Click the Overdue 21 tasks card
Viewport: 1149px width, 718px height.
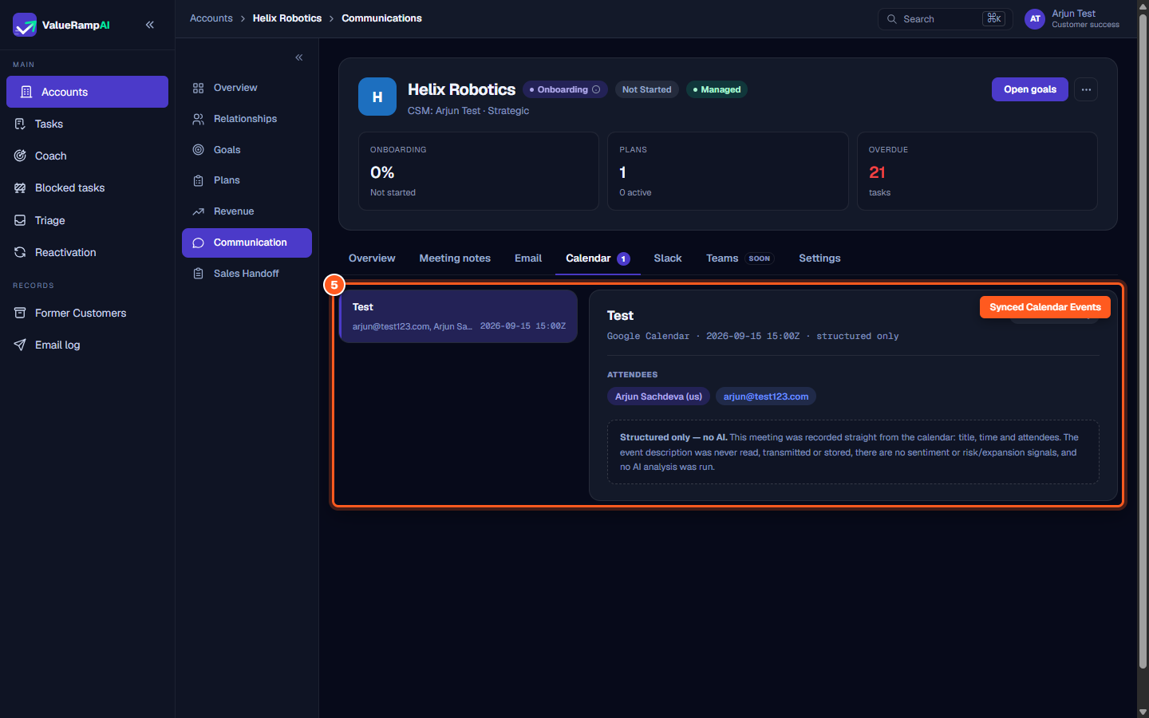coord(977,171)
